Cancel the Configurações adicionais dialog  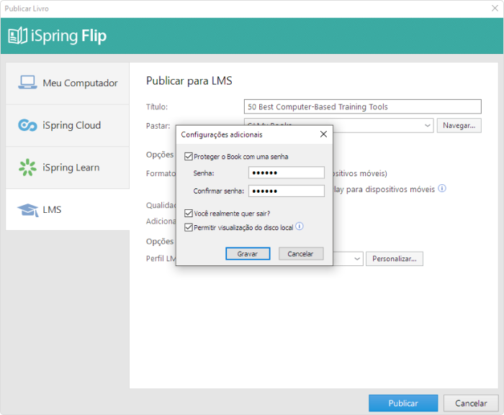[301, 254]
